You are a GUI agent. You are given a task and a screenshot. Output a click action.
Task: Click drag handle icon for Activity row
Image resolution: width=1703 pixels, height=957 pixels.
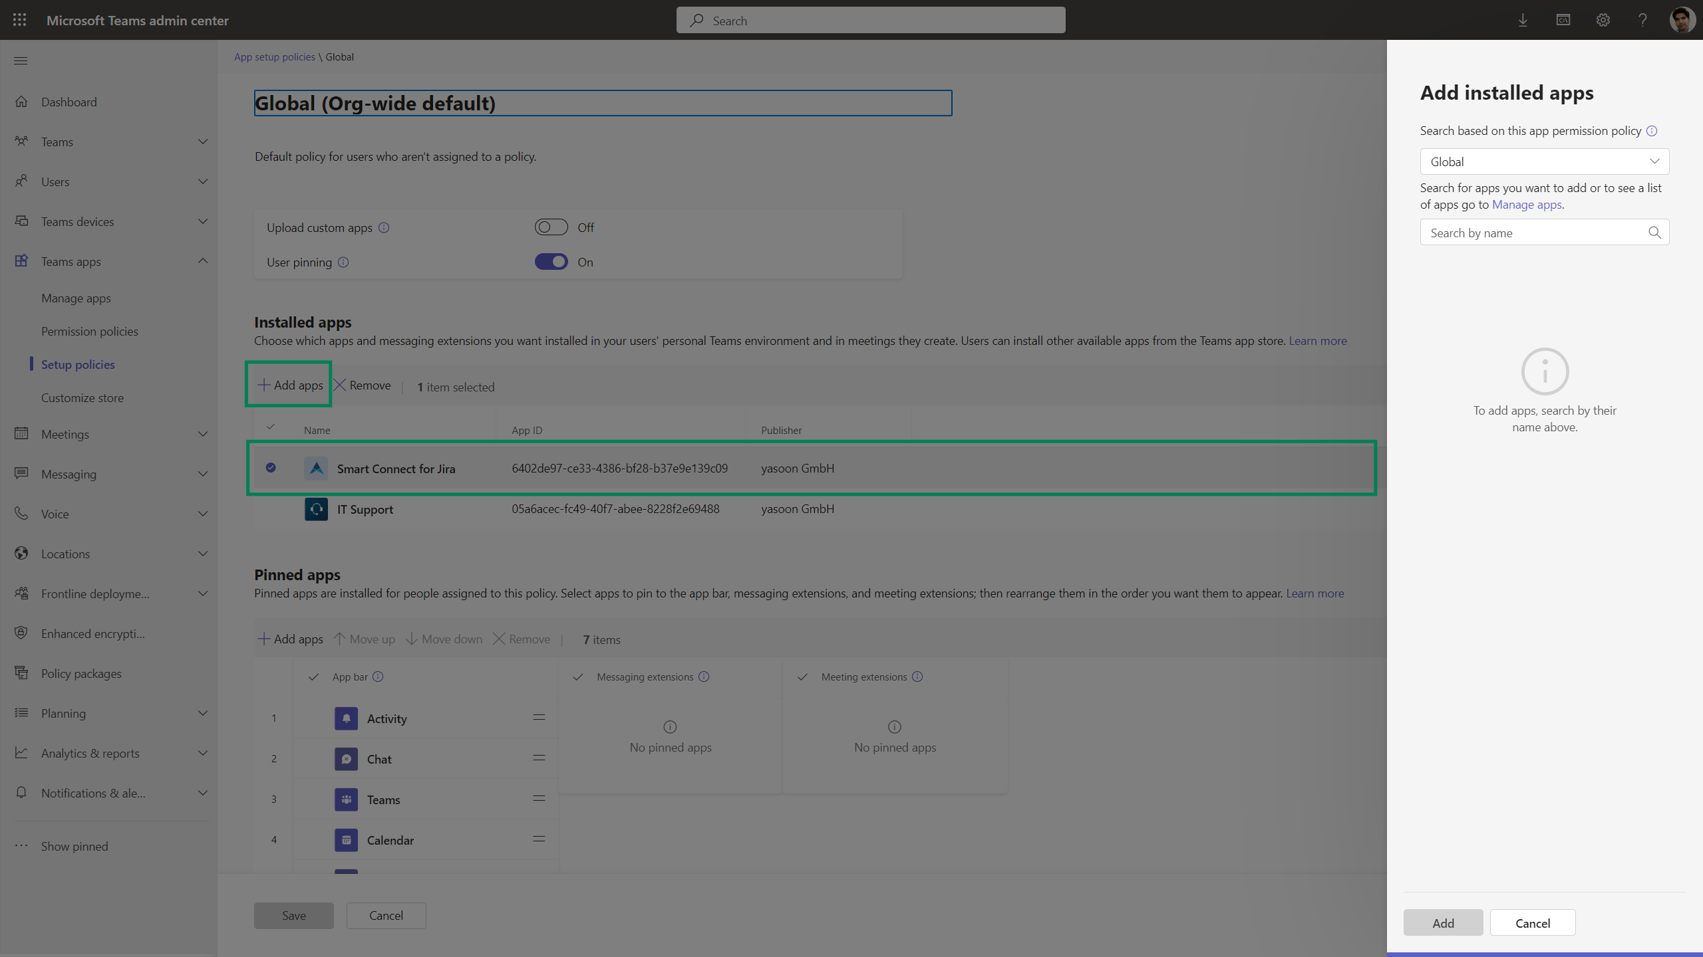click(x=539, y=718)
